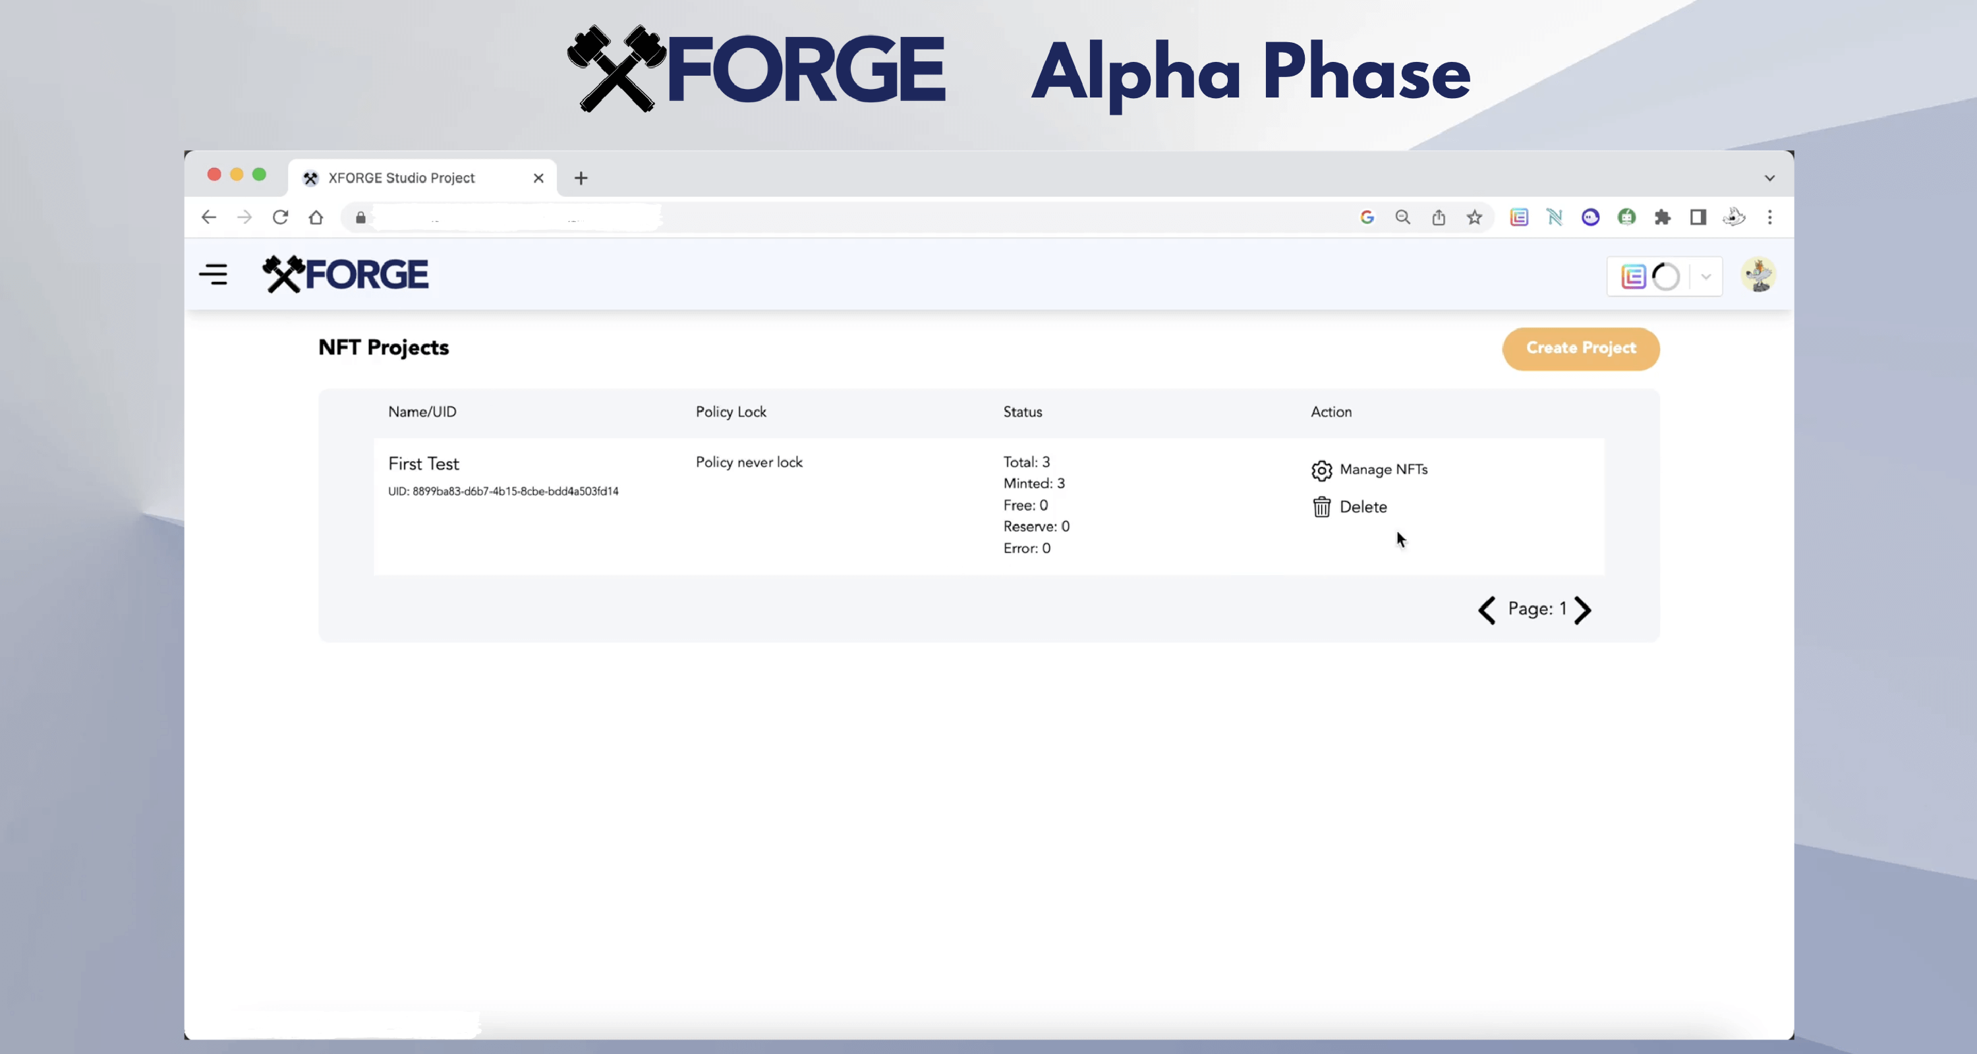This screenshot has width=1977, height=1054.
Task: Go to the previous page arrow
Action: click(x=1487, y=611)
